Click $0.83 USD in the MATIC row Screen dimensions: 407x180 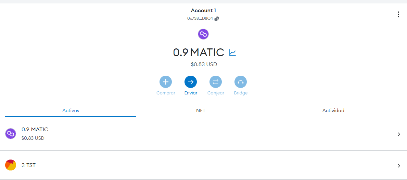tap(33, 138)
